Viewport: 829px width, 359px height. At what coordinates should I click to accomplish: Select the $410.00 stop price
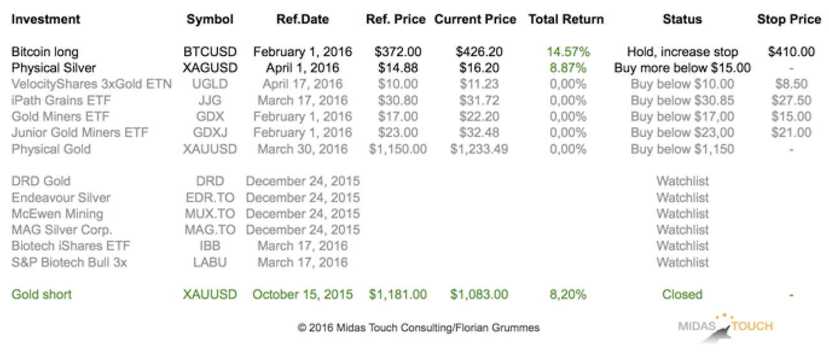pyautogui.click(x=791, y=52)
